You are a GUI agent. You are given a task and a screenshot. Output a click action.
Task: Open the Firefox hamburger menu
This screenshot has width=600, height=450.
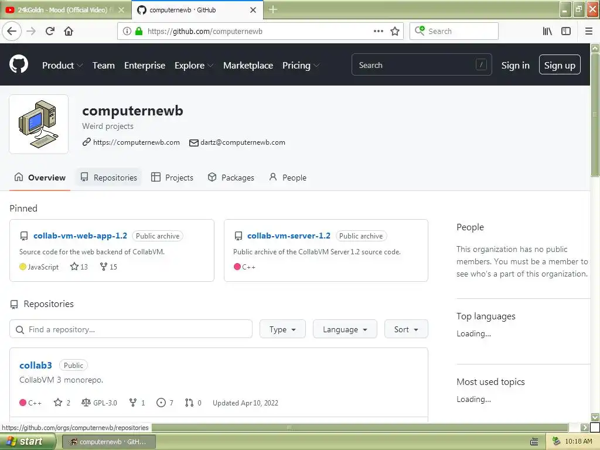click(589, 32)
